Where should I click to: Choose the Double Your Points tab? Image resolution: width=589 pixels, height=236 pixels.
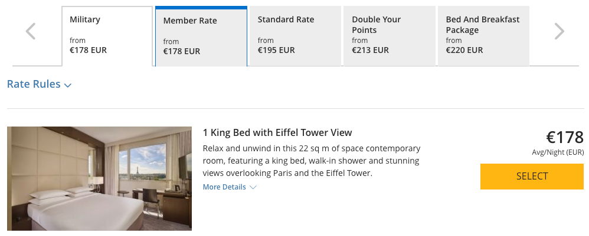click(x=389, y=36)
